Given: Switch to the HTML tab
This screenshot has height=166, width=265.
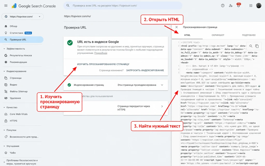Looking at the screenshot, I should [x=187, y=35].
